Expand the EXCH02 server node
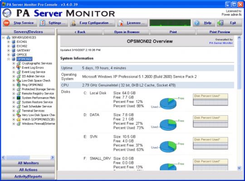Viewport: 245px width, 181px height. click(9, 46)
